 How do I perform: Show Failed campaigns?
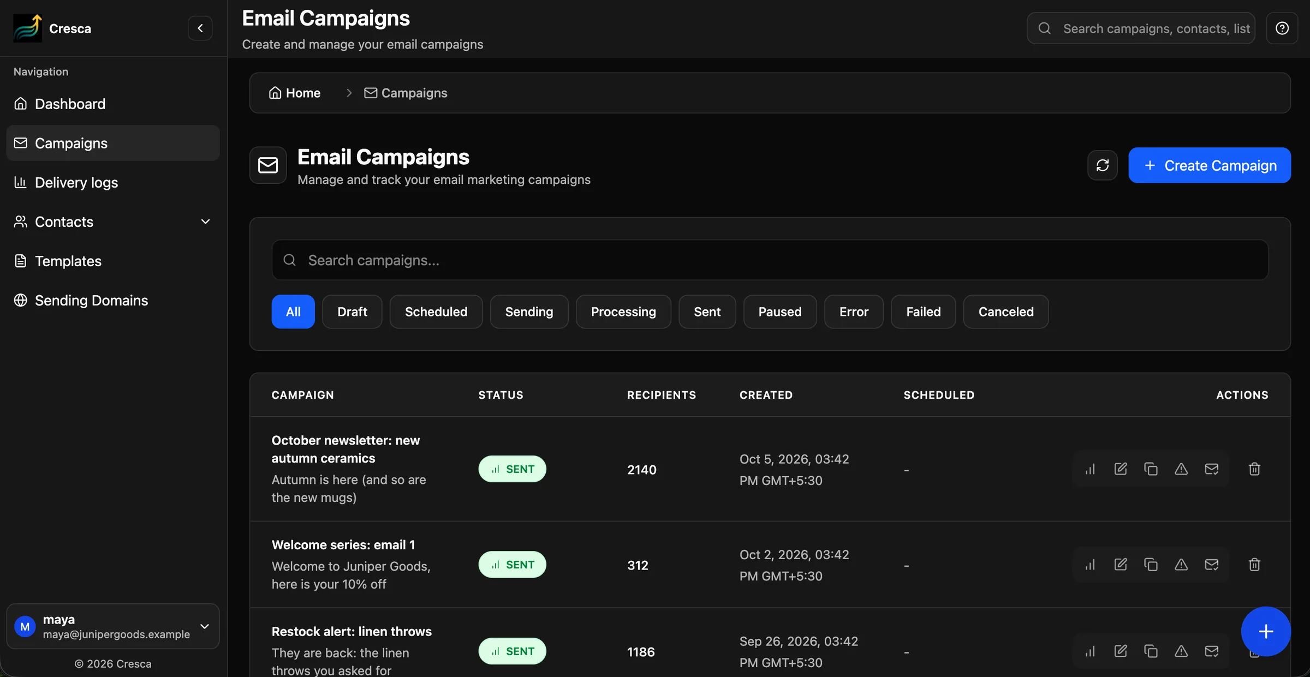click(923, 312)
